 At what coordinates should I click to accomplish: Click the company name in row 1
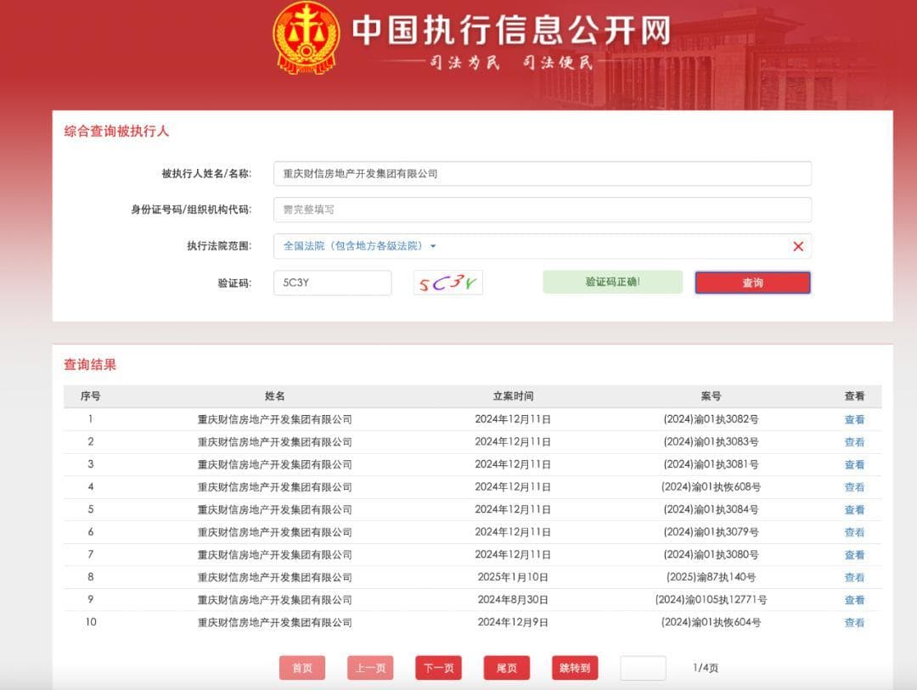(274, 419)
